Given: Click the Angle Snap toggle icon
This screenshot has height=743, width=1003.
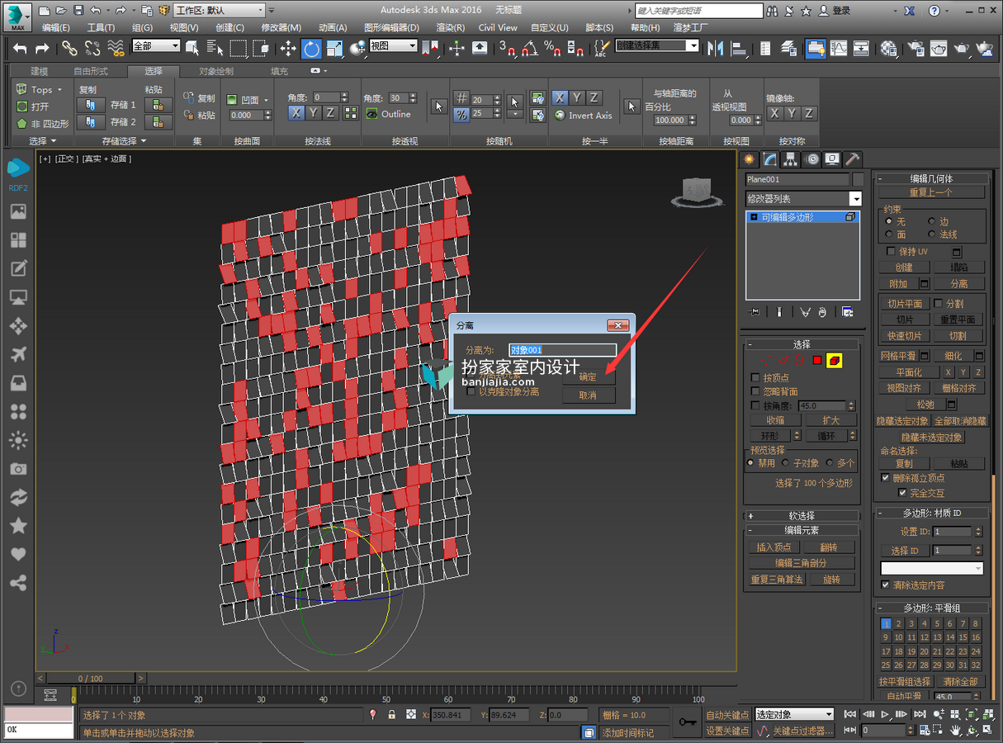Looking at the screenshot, I should point(529,49).
